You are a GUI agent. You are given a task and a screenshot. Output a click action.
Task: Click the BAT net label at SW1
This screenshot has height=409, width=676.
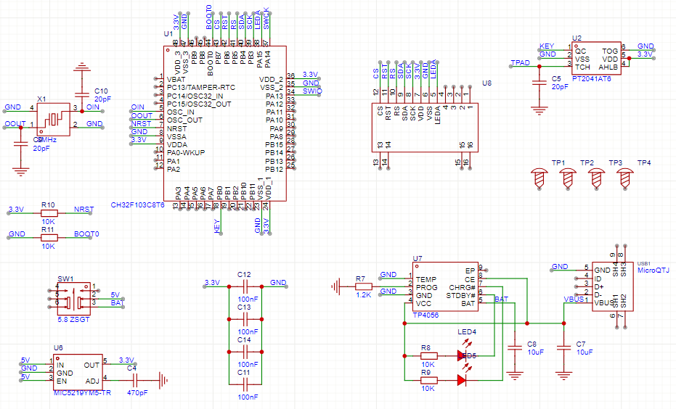[118, 302]
